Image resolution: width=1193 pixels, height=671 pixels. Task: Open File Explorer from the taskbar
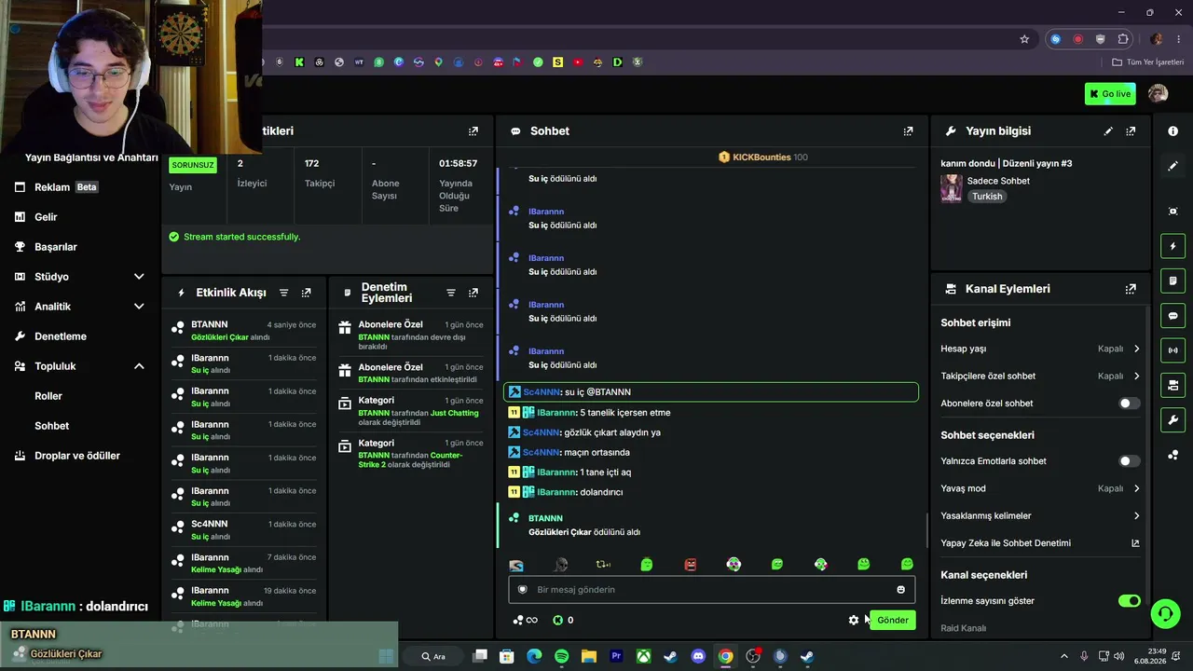pos(589,656)
